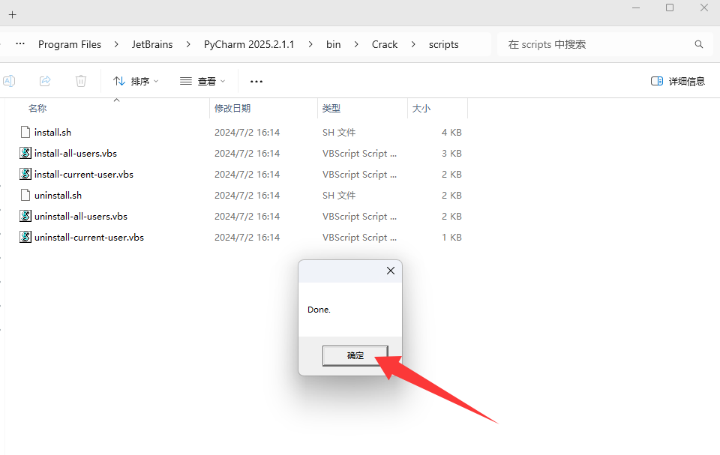Sort by 大小 column header
Viewport: 720px width, 455px height.
[421, 109]
